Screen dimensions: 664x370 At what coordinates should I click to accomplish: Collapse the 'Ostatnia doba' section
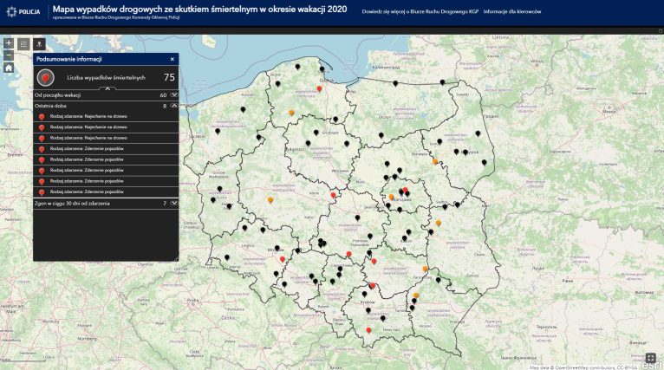click(x=173, y=106)
